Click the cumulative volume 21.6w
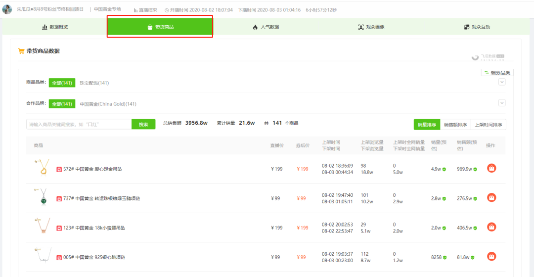Image resolution: width=534 pixels, height=277 pixels. pyautogui.click(x=247, y=123)
